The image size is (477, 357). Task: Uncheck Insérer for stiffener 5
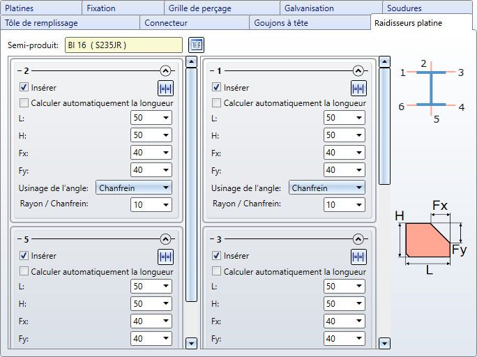24,255
